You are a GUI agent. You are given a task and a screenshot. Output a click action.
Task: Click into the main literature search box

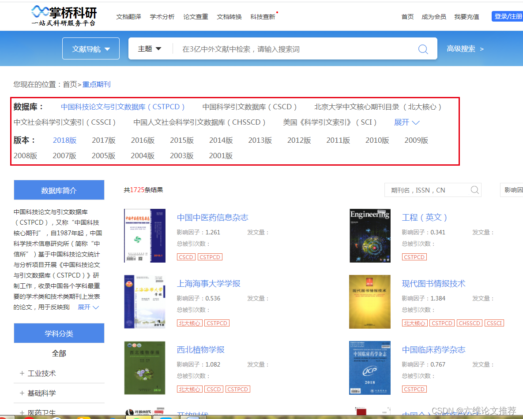click(x=293, y=49)
